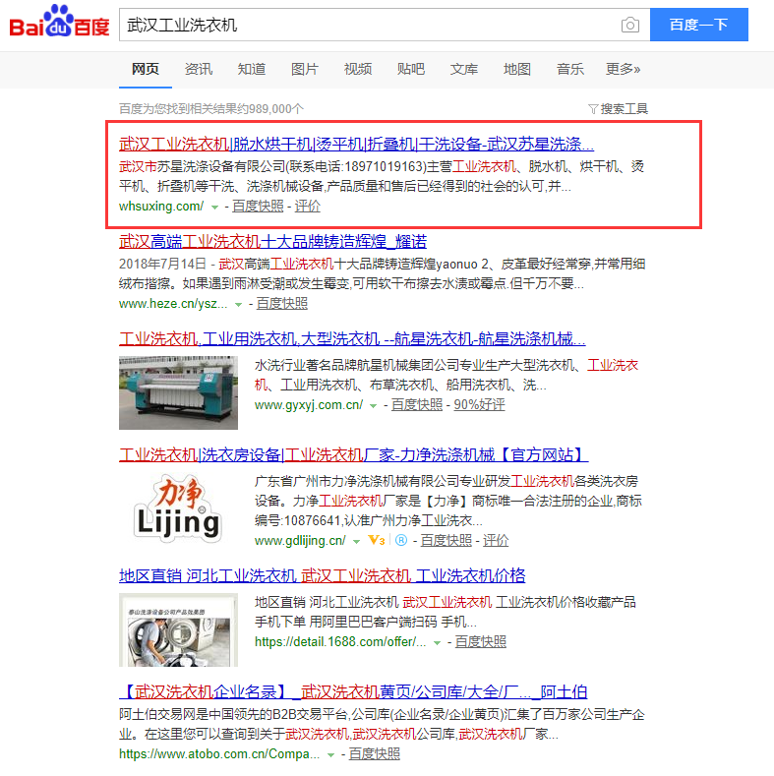Screen dimensions: 774x776
Task: Open the 地图 maps tab
Action: (x=516, y=69)
